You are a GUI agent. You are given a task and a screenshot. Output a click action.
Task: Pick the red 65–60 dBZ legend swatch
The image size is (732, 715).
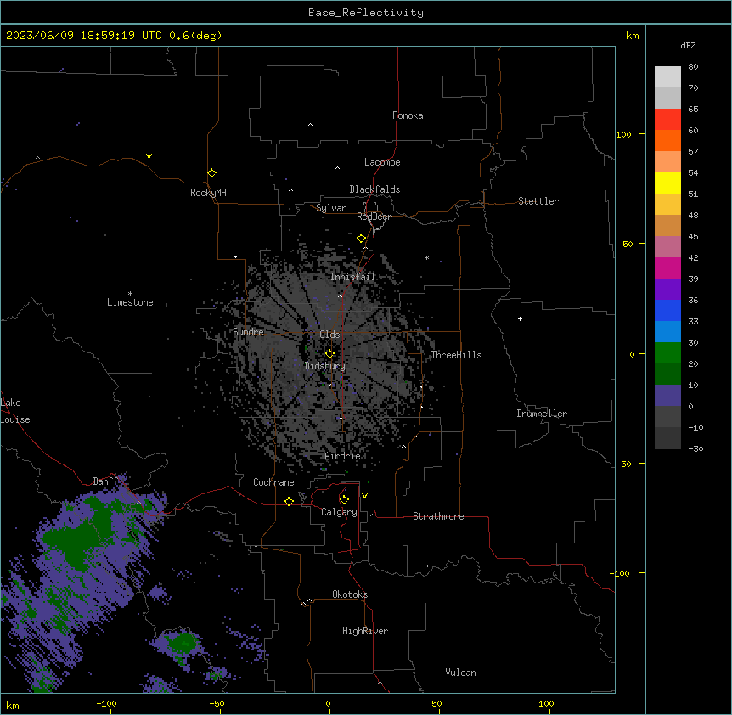click(x=667, y=119)
